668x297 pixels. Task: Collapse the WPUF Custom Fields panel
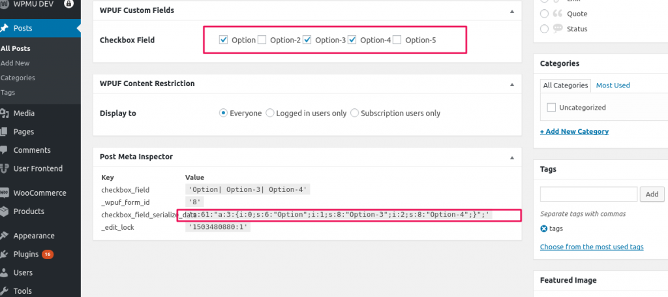512,11
